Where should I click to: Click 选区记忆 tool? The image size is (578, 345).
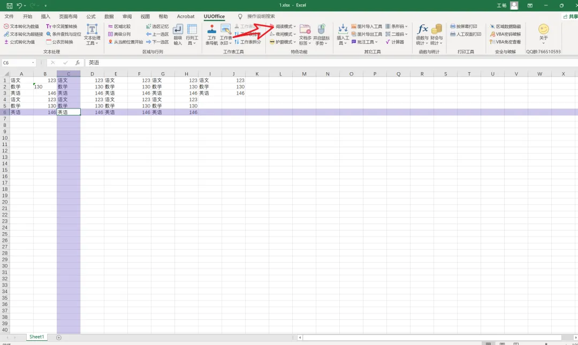click(157, 27)
